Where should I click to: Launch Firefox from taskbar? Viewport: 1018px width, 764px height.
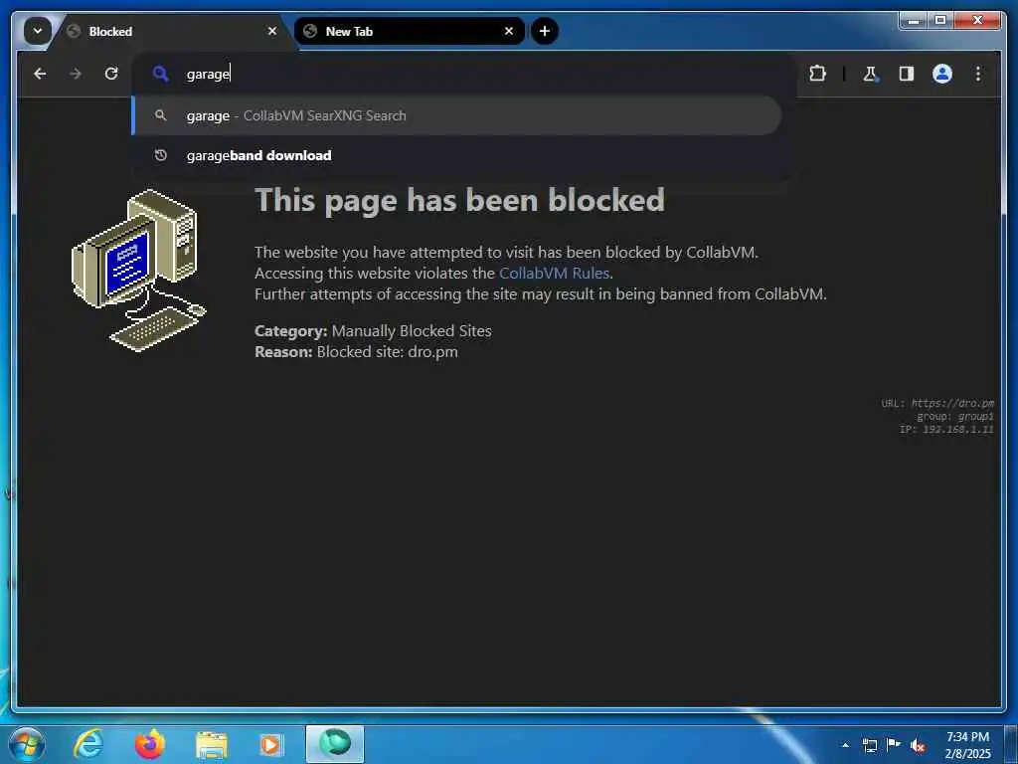coord(149,744)
